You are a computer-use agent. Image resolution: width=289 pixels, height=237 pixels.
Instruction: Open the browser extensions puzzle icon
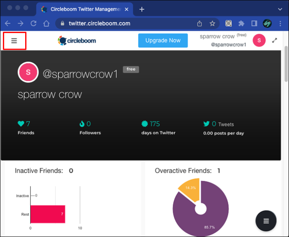(x=241, y=23)
